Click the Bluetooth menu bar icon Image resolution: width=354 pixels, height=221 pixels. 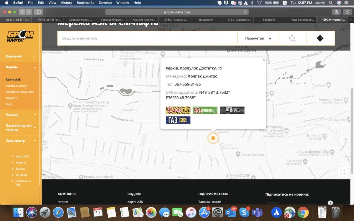(252, 3)
